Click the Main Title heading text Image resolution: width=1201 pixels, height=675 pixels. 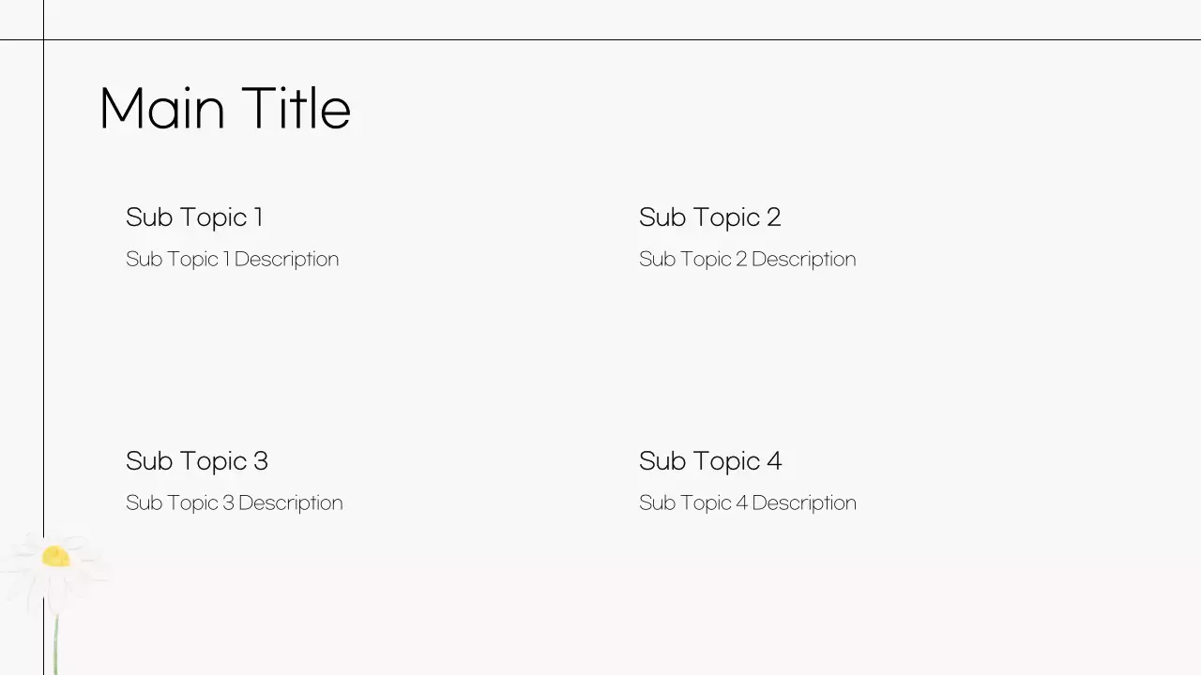pyautogui.click(x=224, y=109)
